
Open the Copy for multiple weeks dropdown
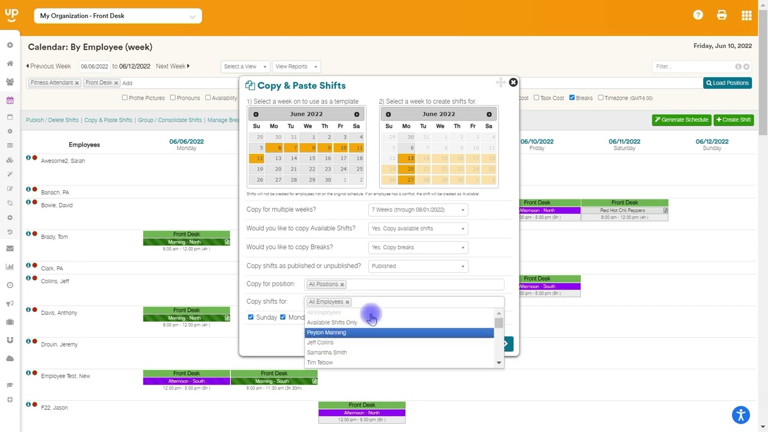(x=418, y=210)
